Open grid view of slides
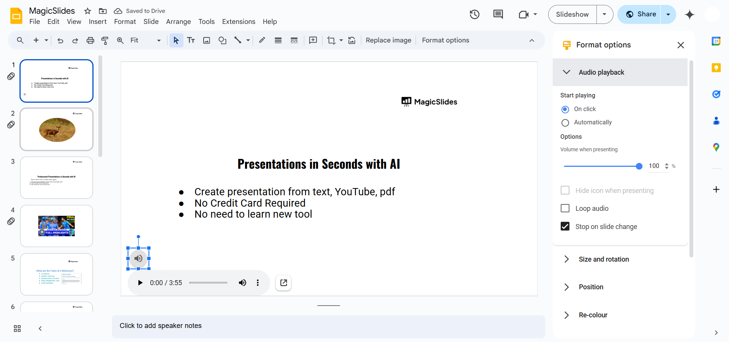This screenshot has width=729, height=342. click(17, 329)
